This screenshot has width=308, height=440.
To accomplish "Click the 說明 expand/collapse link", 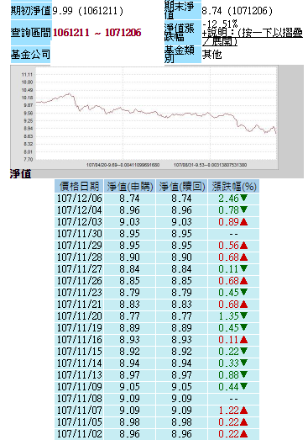I will point(252,37).
